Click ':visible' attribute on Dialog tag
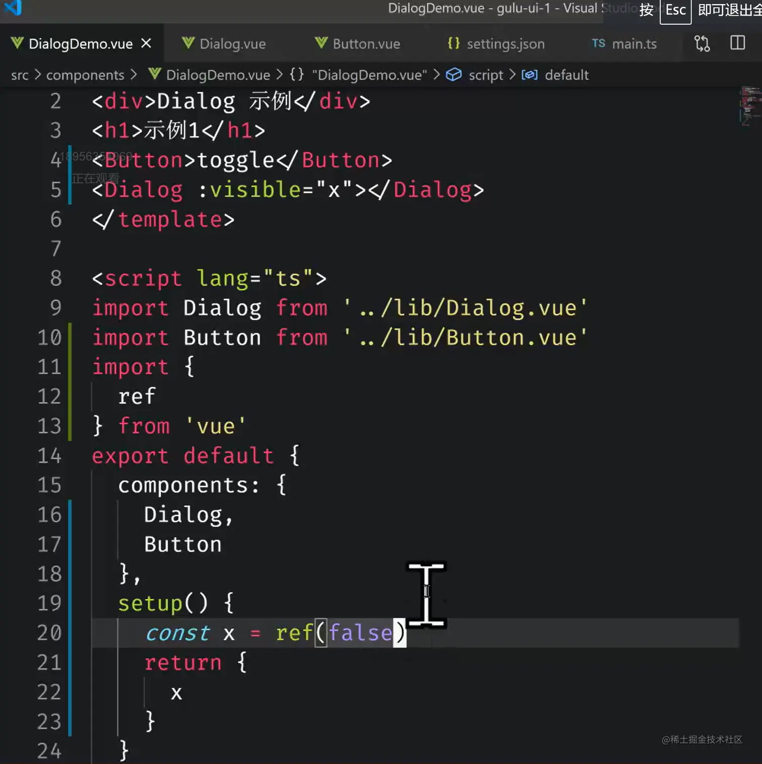The height and width of the screenshot is (764, 762). click(x=249, y=190)
